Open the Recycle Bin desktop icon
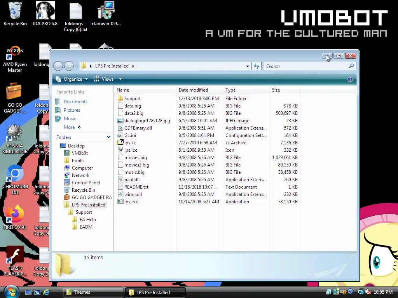398x298 pixels. click(15, 14)
